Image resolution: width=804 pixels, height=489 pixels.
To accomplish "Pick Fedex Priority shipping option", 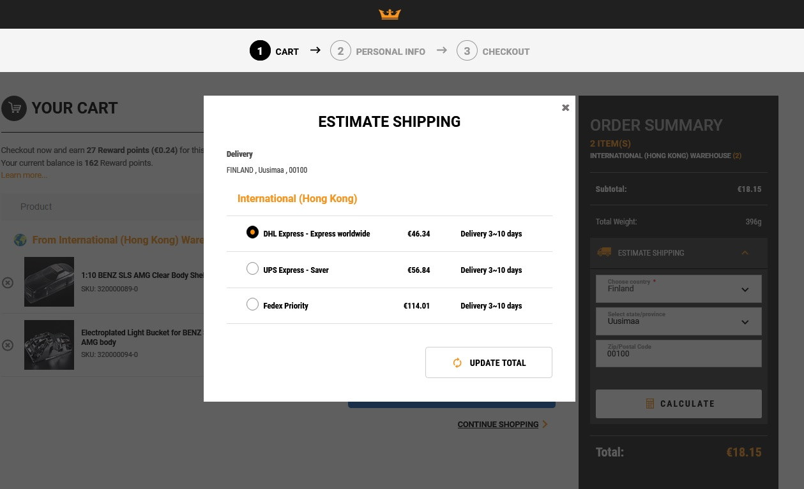I will coord(252,305).
